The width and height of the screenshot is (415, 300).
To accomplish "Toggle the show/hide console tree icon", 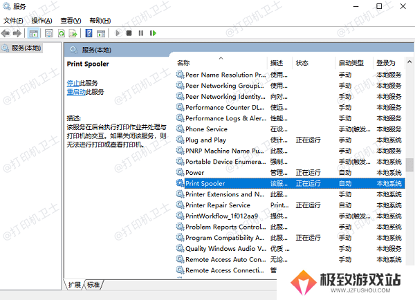I will 33,33.
